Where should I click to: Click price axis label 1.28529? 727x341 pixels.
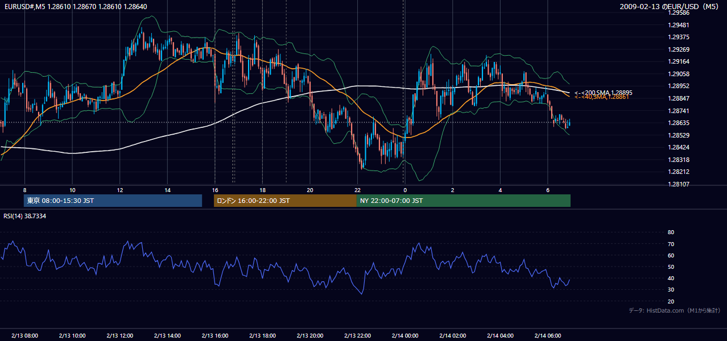pos(678,135)
